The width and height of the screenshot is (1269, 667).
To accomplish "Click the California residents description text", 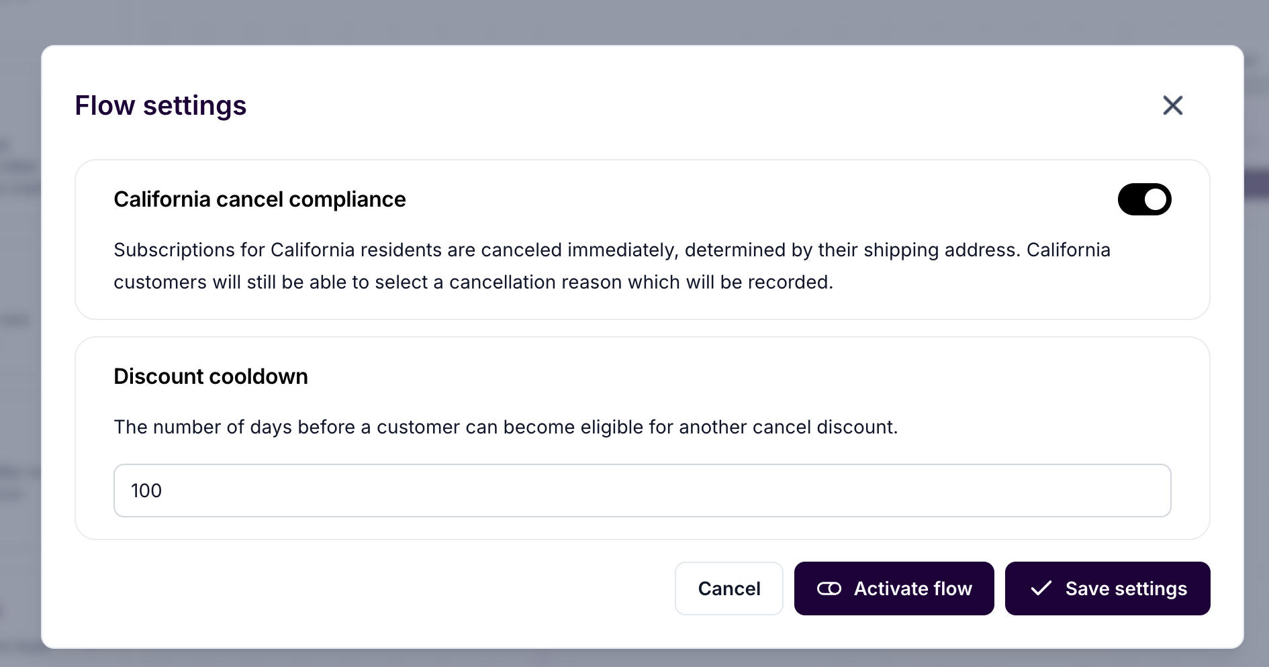I will [x=612, y=266].
